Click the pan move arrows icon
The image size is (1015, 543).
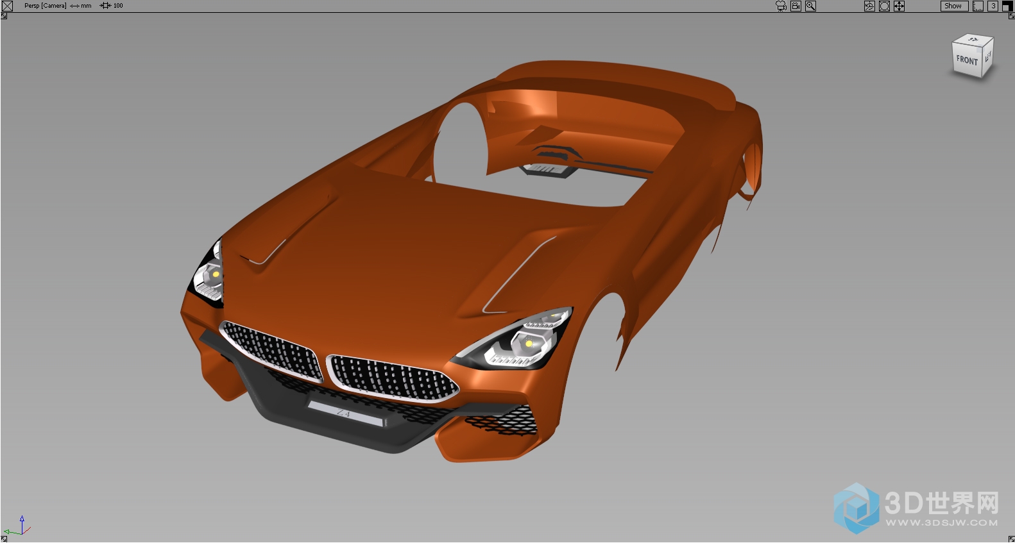tap(900, 6)
